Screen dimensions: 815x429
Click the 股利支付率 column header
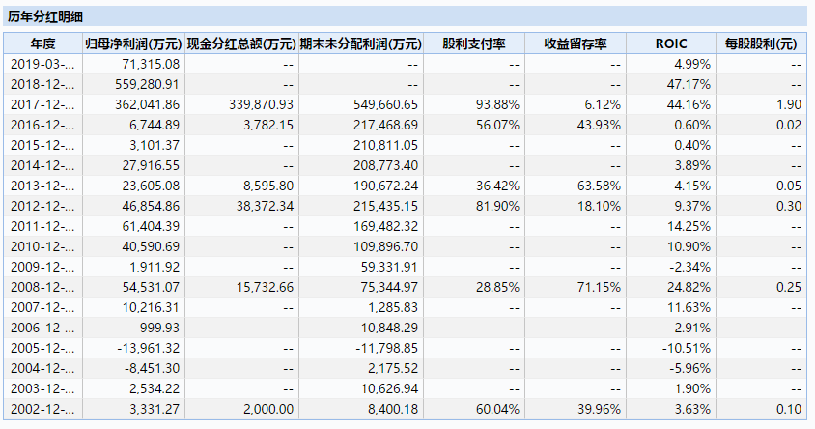tap(467, 44)
